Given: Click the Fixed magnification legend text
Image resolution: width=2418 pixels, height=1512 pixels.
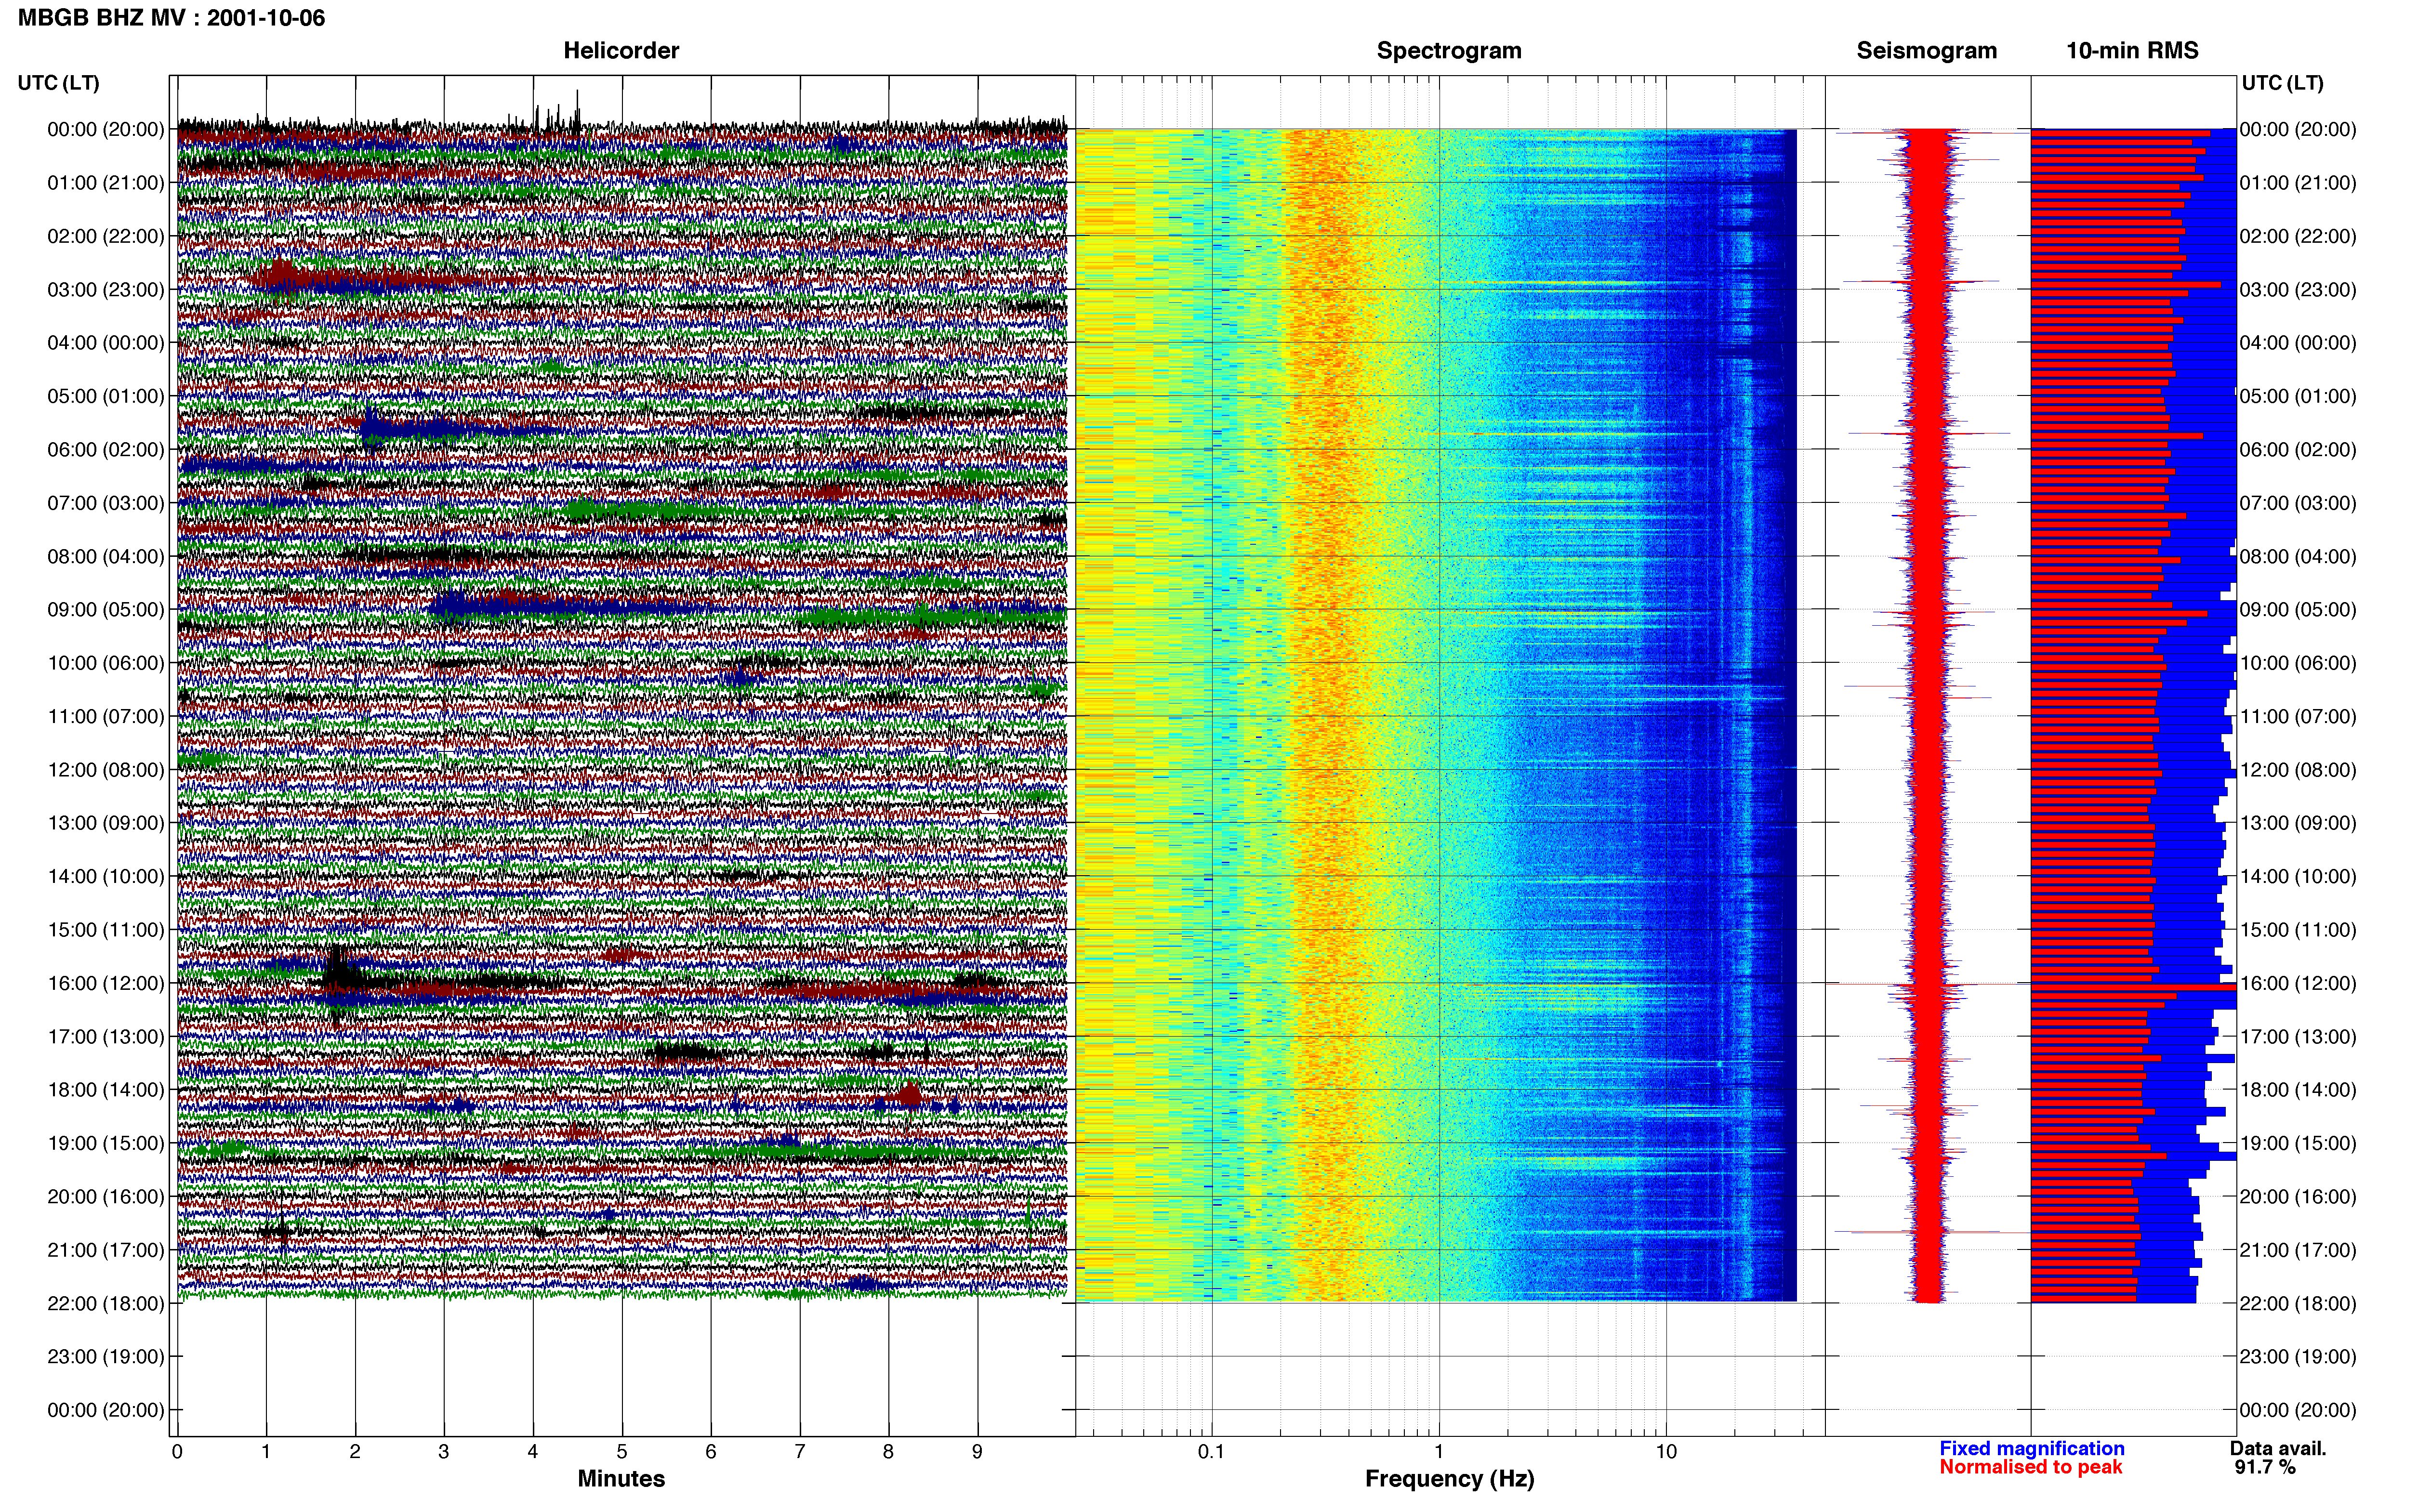Looking at the screenshot, I should 2032,1448.
